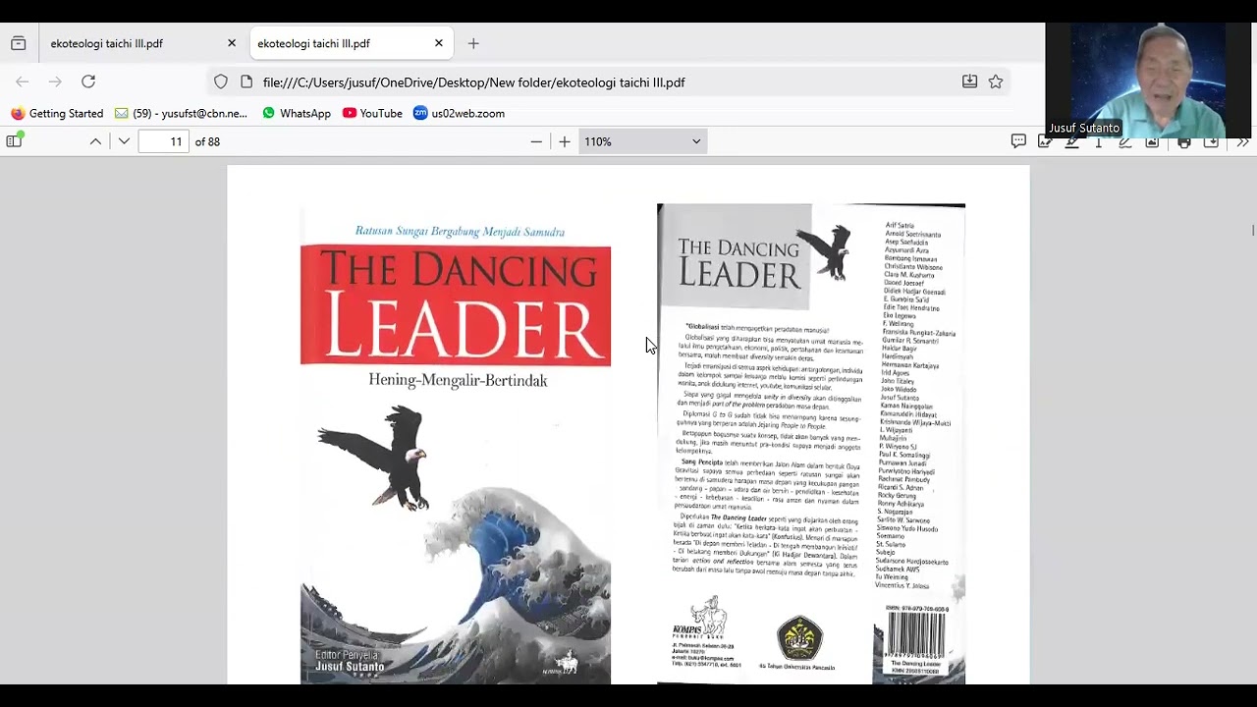Go to previous PDF page
The image size is (1257, 707).
coord(95,141)
